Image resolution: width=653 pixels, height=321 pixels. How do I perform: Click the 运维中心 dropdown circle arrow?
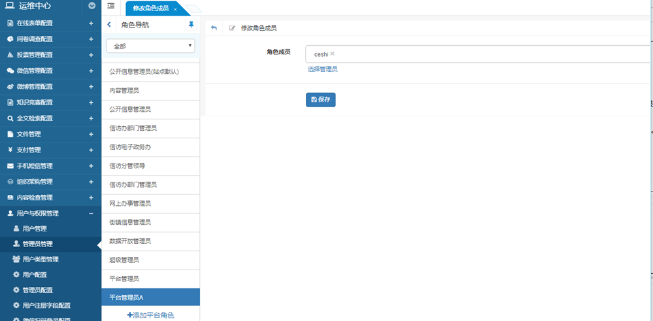coord(92,7)
